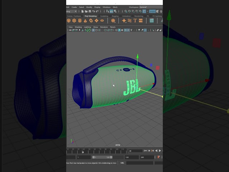Switch to the Animation shelf tab

click(126, 16)
